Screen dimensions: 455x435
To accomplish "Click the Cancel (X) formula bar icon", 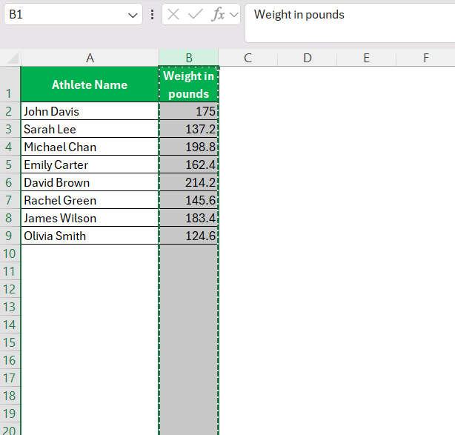I will 173,14.
